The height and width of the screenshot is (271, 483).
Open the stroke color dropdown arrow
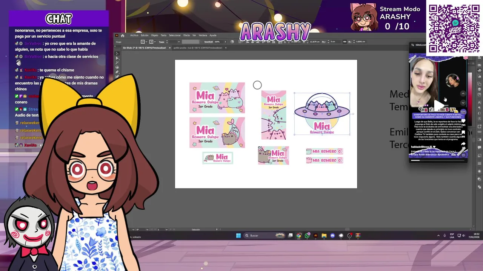point(155,42)
